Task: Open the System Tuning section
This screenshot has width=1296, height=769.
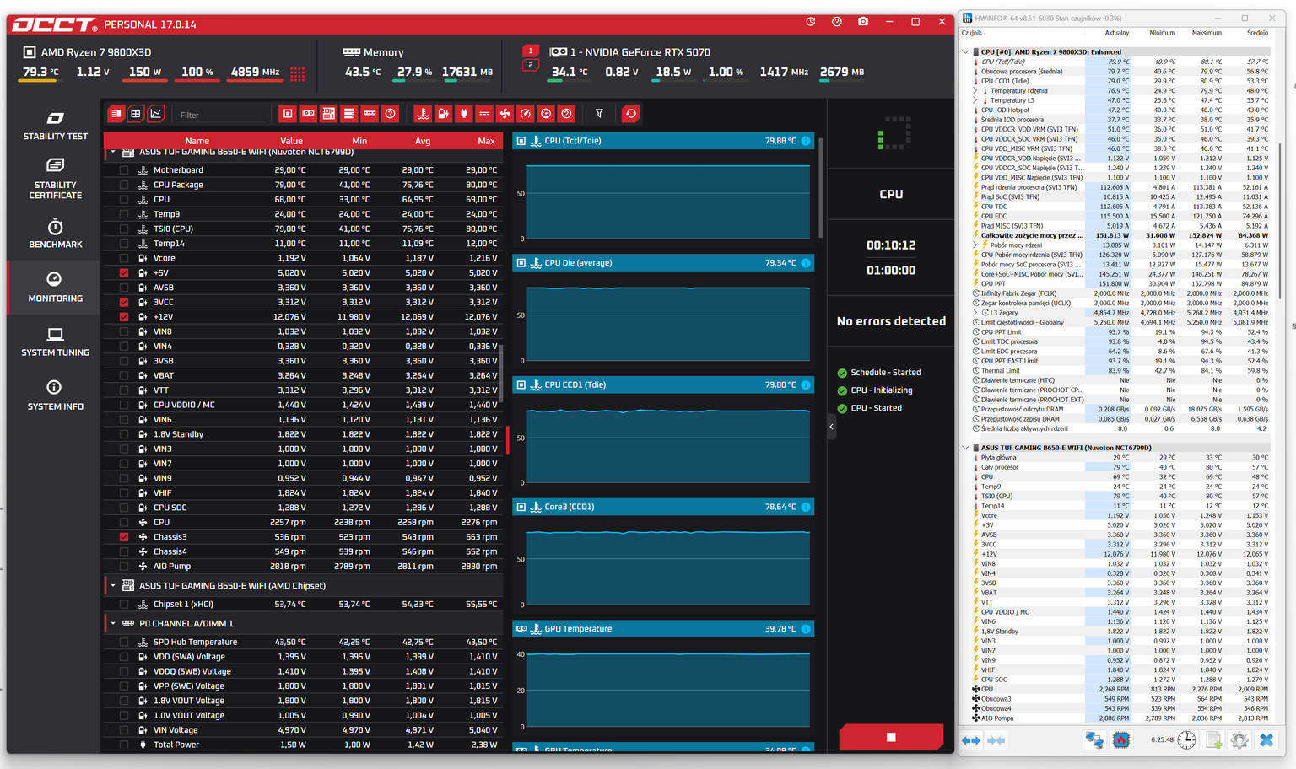Action: [55, 341]
